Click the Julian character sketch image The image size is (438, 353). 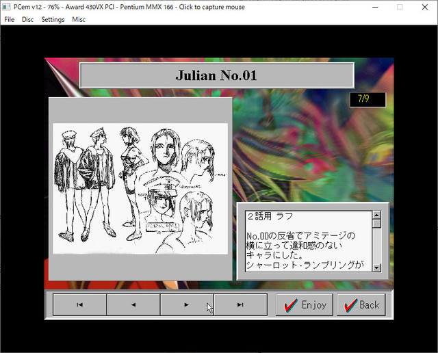(140, 189)
